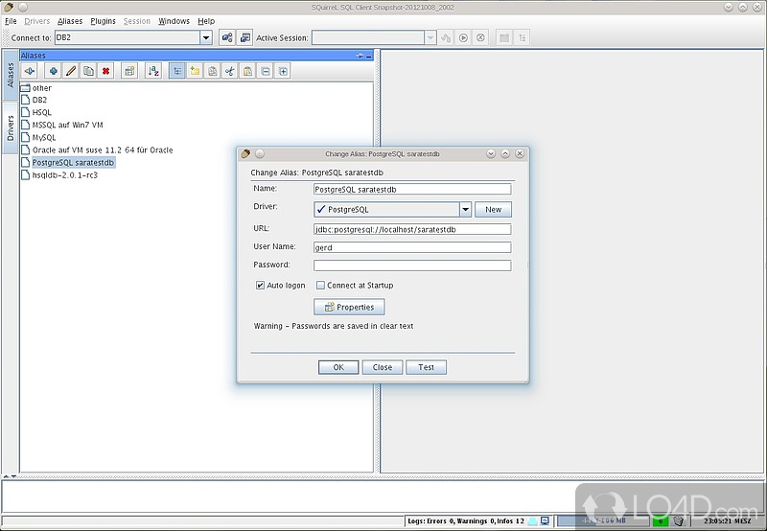Open the Aliases menu
Viewport: 767px width, 531px height.
coord(70,21)
